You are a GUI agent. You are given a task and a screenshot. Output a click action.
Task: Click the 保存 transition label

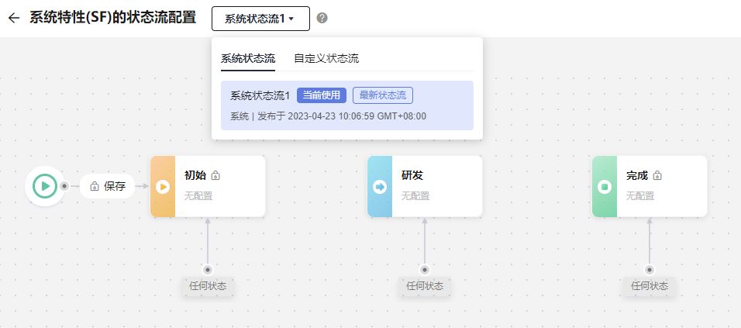tap(115, 186)
